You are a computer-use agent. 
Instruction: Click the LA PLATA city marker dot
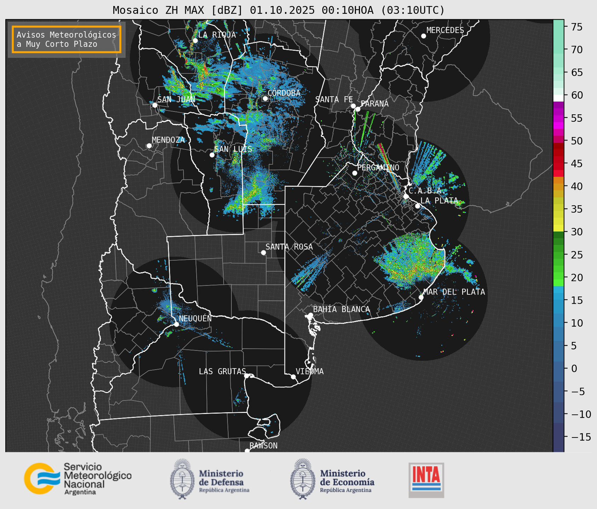click(418, 206)
